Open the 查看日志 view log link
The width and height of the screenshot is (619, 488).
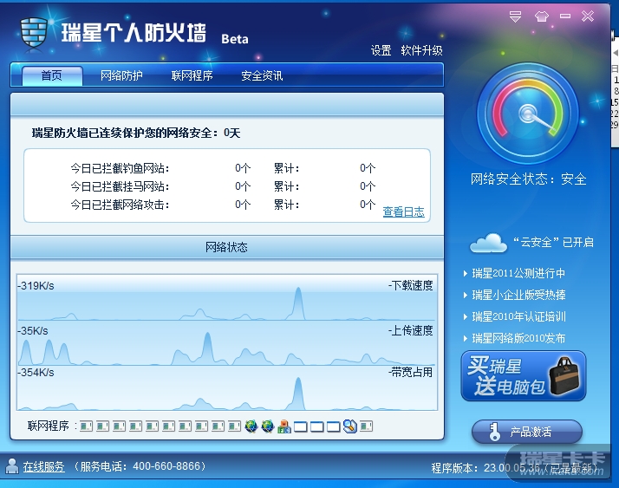403,212
